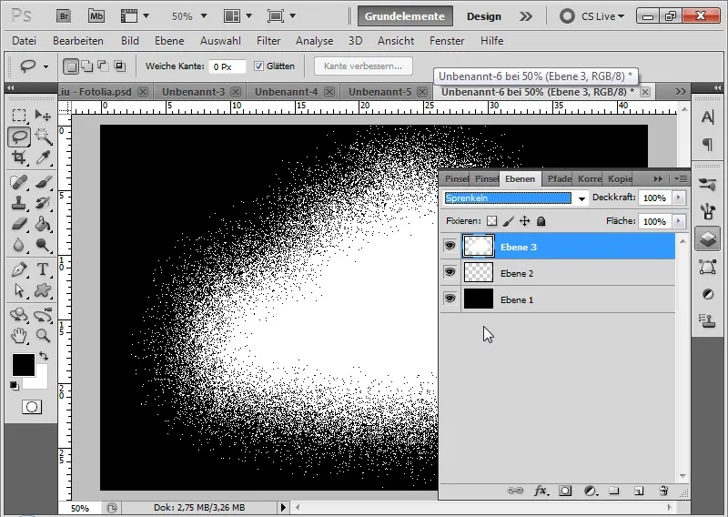Swap foreground and background colors
Screen dimensions: 728x517
coord(44,356)
